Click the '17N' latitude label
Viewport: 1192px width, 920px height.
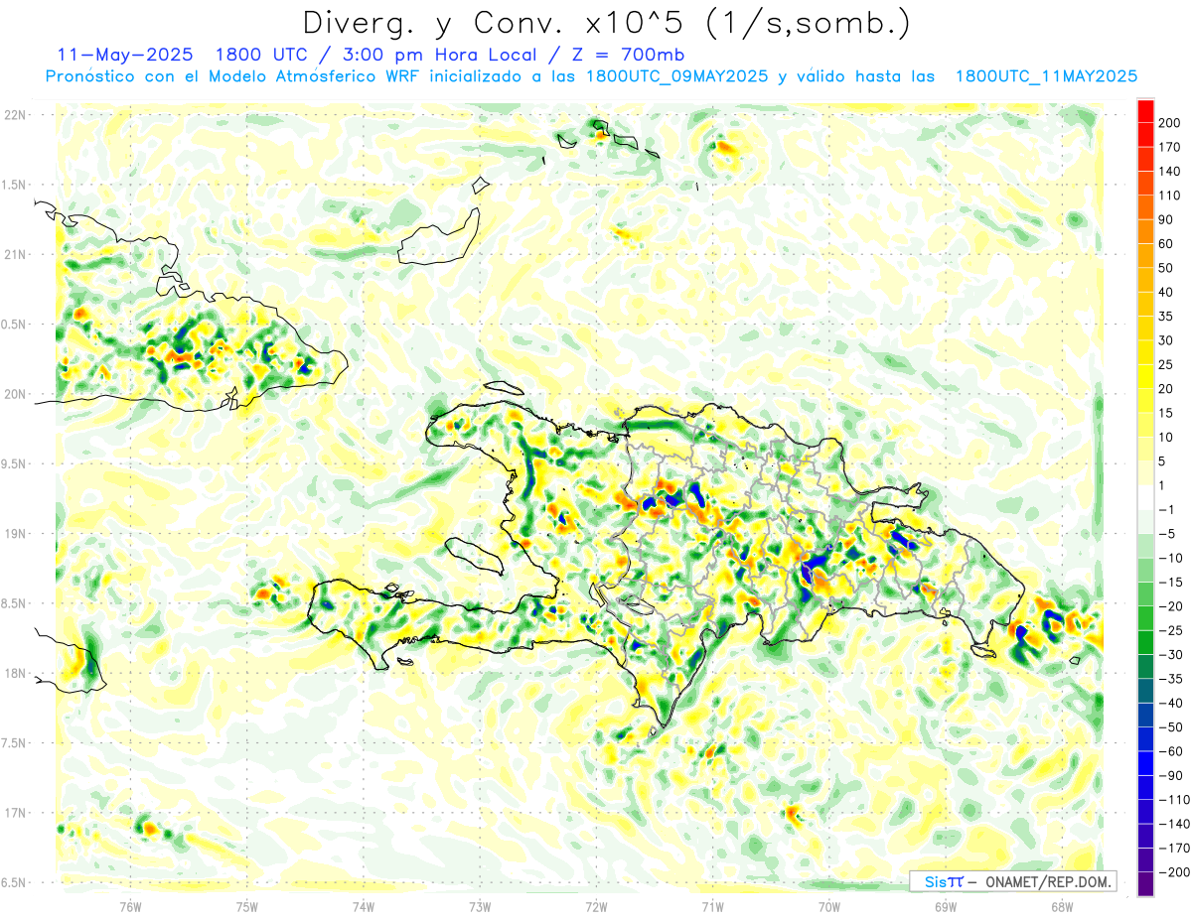(x=15, y=813)
